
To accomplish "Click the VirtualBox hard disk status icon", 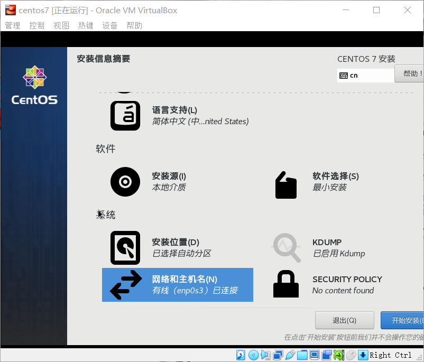I will 241,355.
